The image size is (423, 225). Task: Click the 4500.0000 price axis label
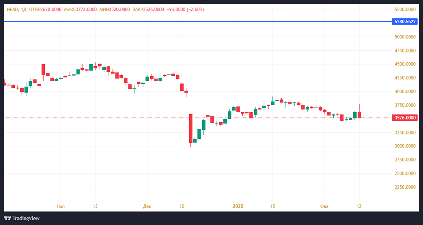point(405,64)
